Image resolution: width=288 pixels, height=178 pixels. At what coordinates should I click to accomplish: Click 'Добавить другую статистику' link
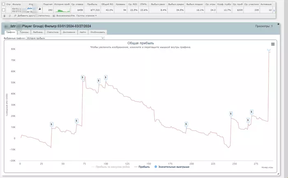click(32, 16)
